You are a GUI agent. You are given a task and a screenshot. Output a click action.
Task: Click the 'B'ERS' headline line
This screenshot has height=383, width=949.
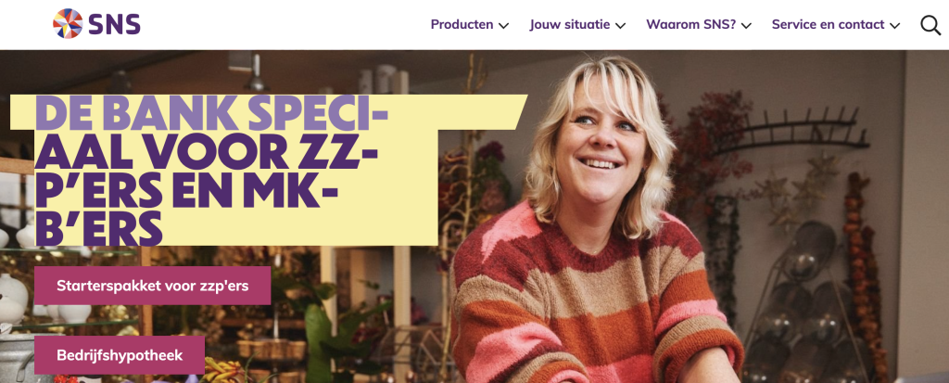click(98, 227)
